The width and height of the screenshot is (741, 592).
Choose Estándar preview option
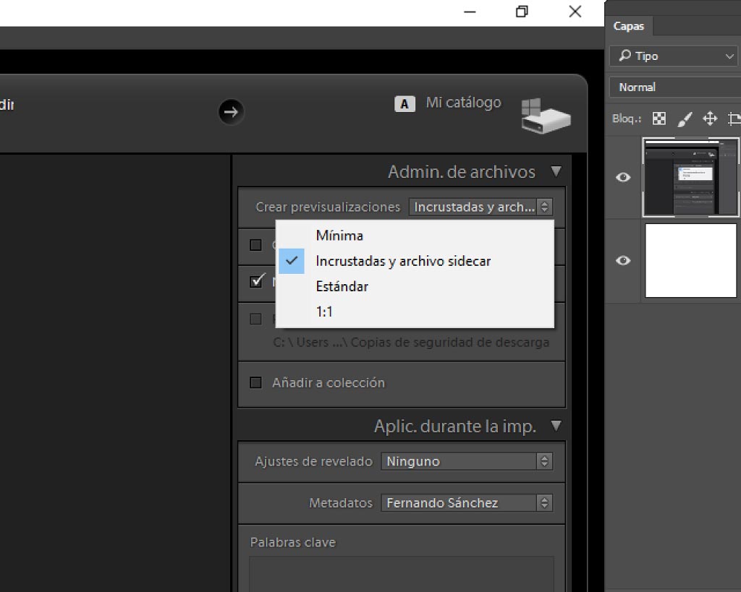pos(415,286)
